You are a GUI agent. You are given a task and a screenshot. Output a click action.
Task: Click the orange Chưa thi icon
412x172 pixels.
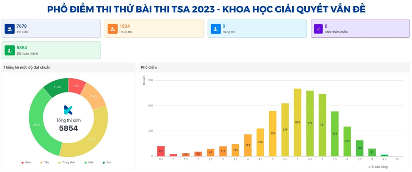coord(112,29)
